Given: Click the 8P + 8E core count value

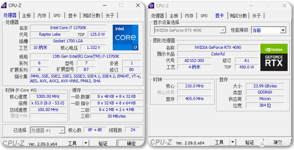Looking at the screenshot, I should (95, 130).
